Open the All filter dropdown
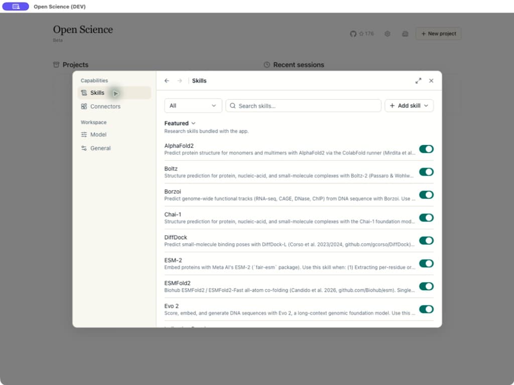The width and height of the screenshot is (514, 385). point(193,106)
